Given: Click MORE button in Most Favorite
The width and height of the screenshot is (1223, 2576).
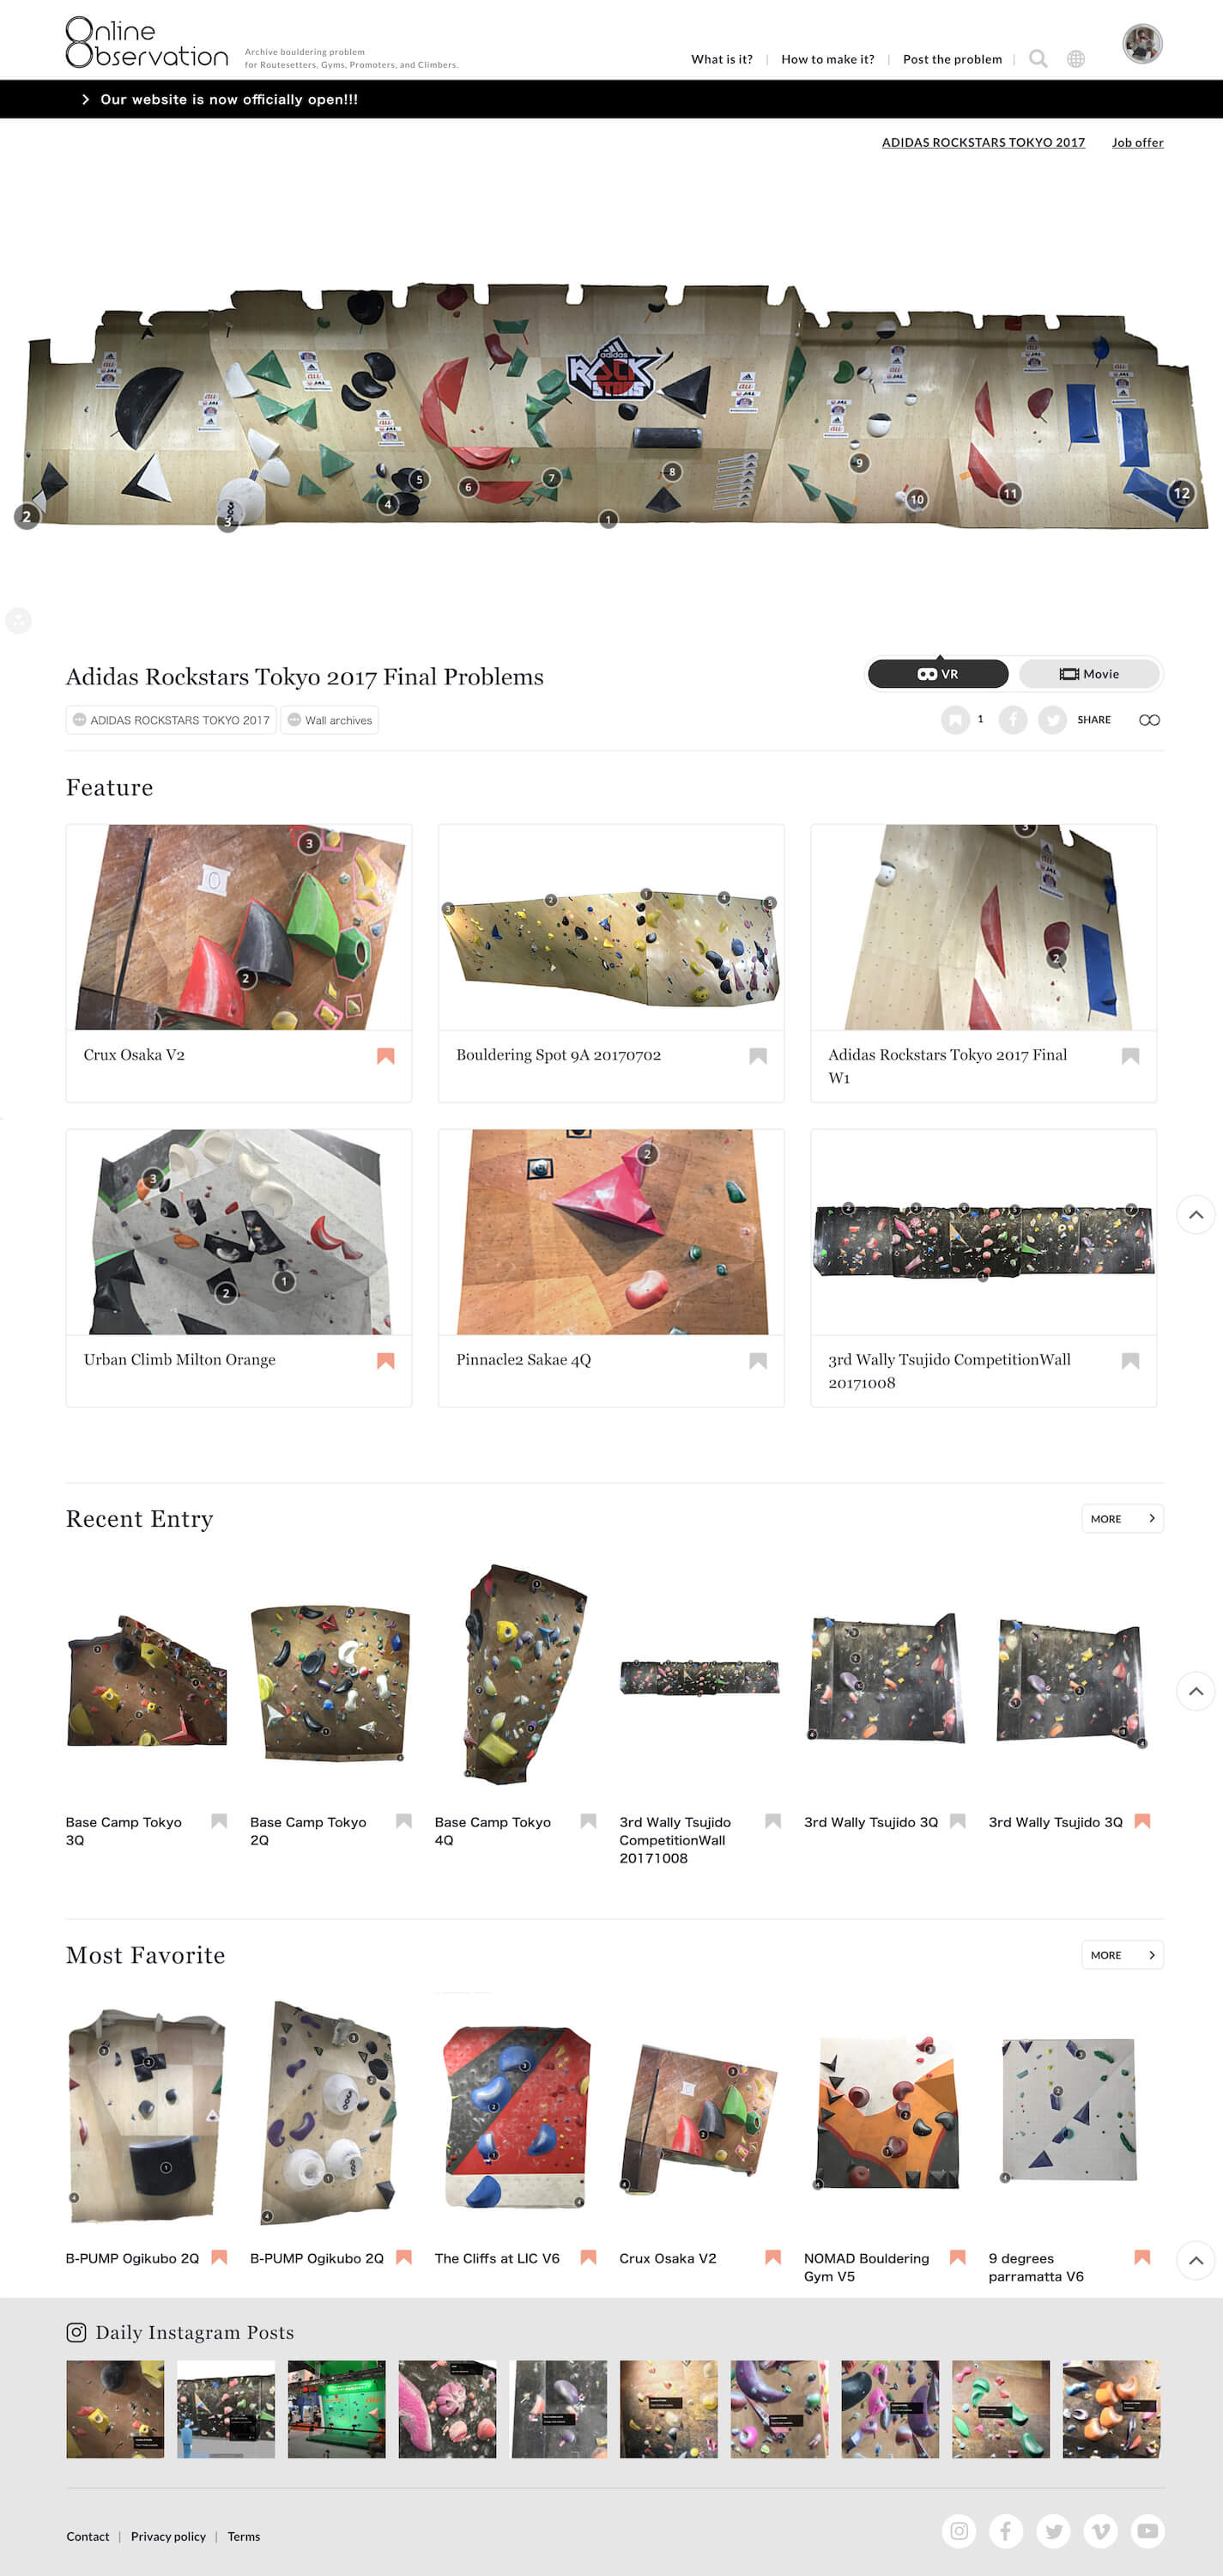Looking at the screenshot, I should pos(1122,1955).
